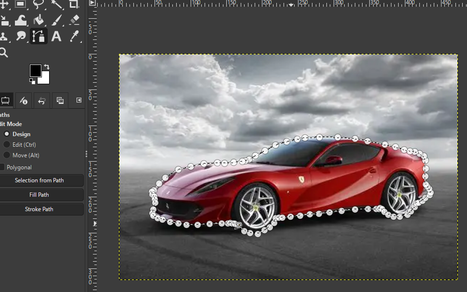467x292 pixels.
Task: Select the Free Select lasso tool
Action: [38, 5]
